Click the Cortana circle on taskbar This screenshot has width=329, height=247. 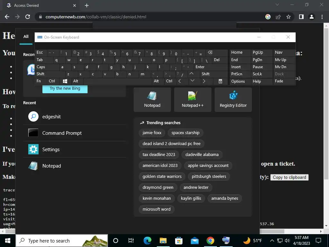116,241
